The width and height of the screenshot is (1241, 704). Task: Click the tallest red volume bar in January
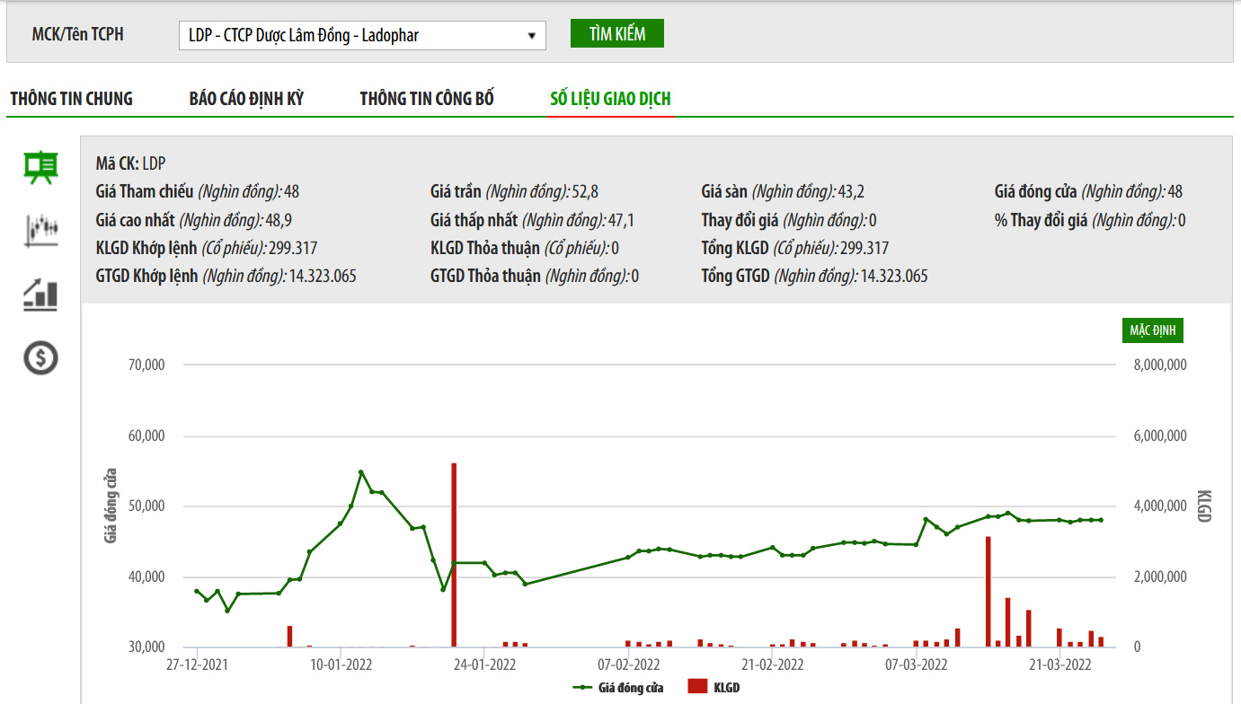454,554
